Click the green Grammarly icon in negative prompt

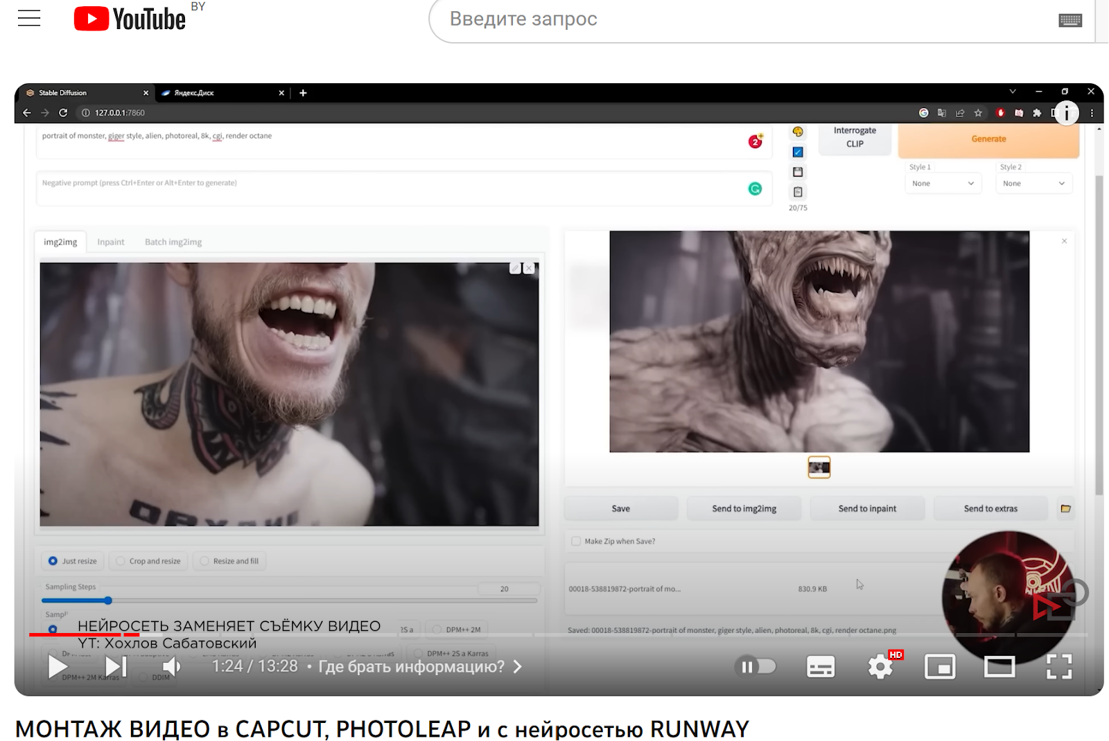[755, 188]
